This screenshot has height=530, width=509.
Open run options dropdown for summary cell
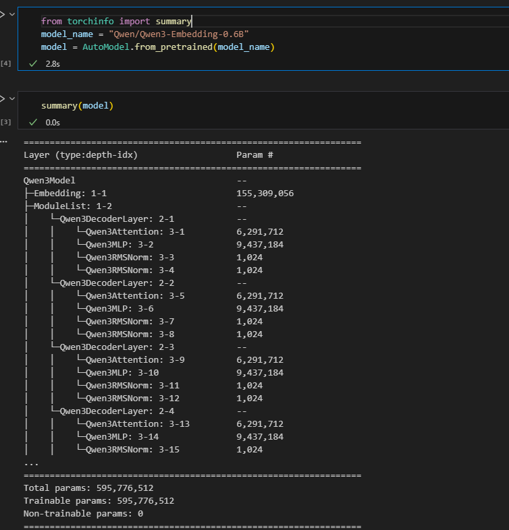click(x=12, y=98)
